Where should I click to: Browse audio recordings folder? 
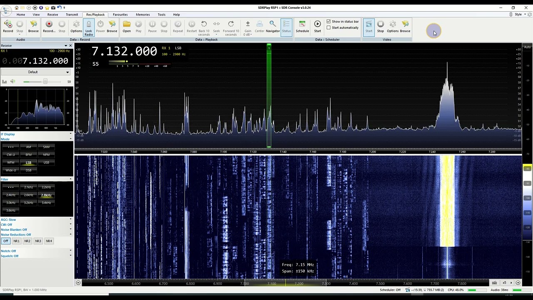33,27
